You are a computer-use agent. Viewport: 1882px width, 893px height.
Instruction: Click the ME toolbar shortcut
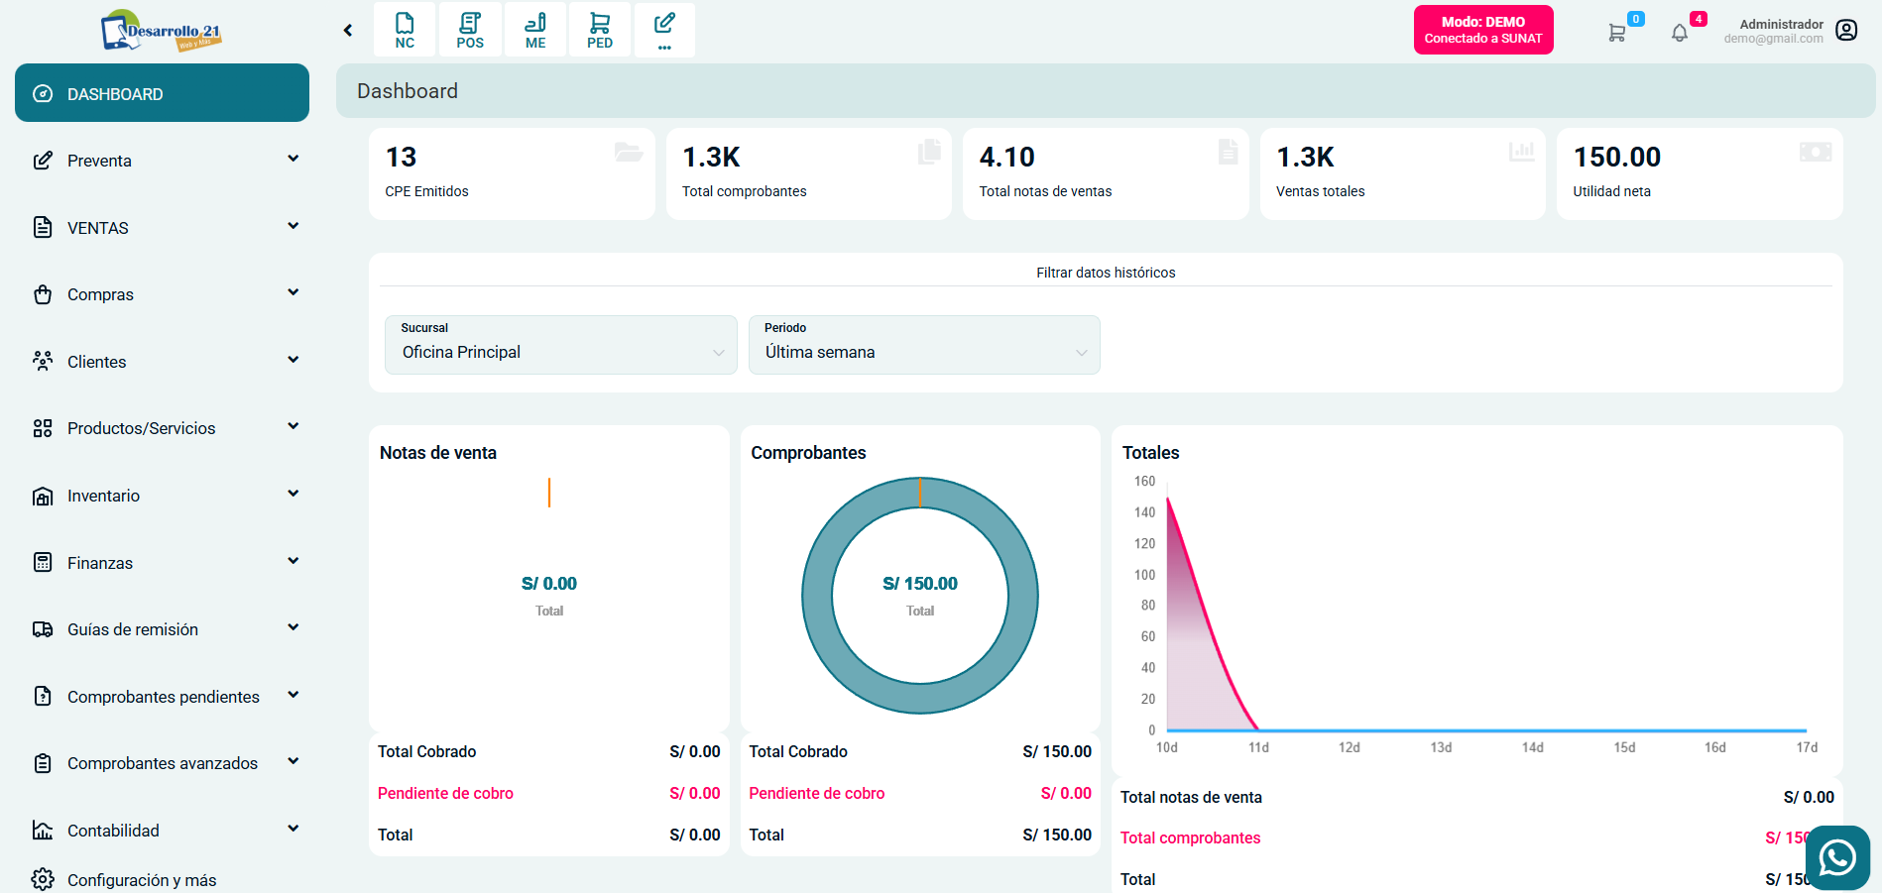point(535,30)
